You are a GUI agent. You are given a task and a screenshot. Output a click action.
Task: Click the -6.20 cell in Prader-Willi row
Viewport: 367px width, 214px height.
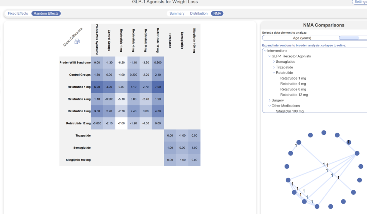(121, 62)
